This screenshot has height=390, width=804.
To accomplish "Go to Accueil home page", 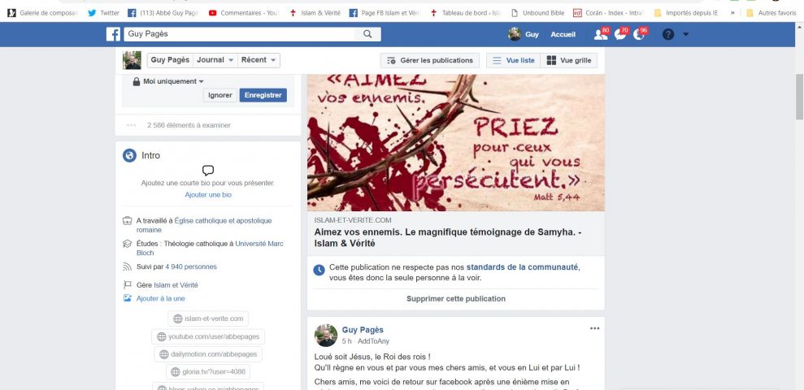I will pyautogui.click(x=563, y=34).
